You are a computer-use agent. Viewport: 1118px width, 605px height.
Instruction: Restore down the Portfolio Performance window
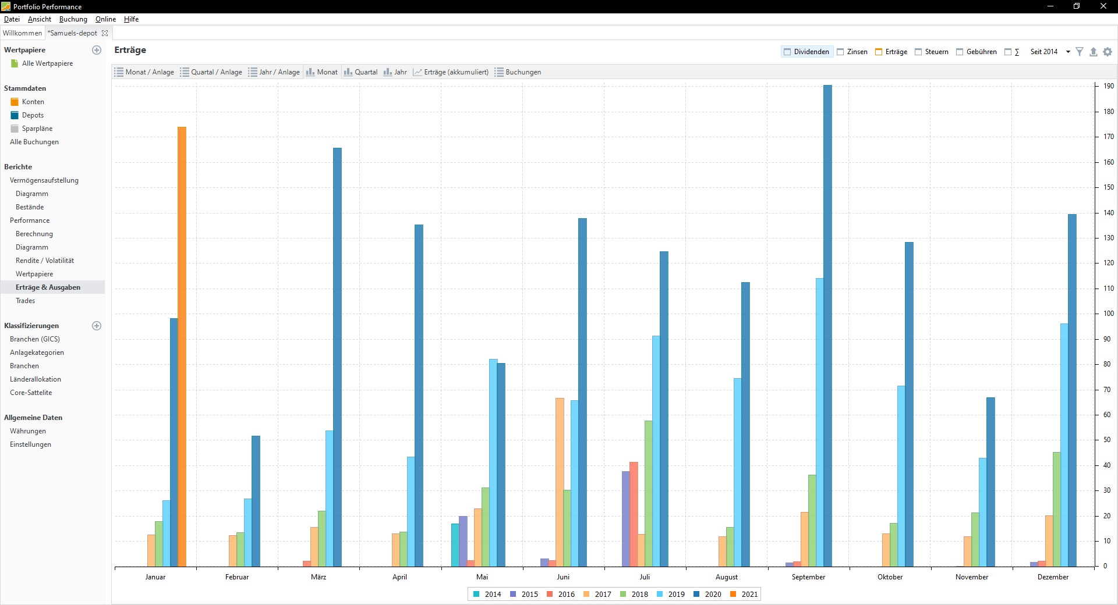coord(1077,6)
